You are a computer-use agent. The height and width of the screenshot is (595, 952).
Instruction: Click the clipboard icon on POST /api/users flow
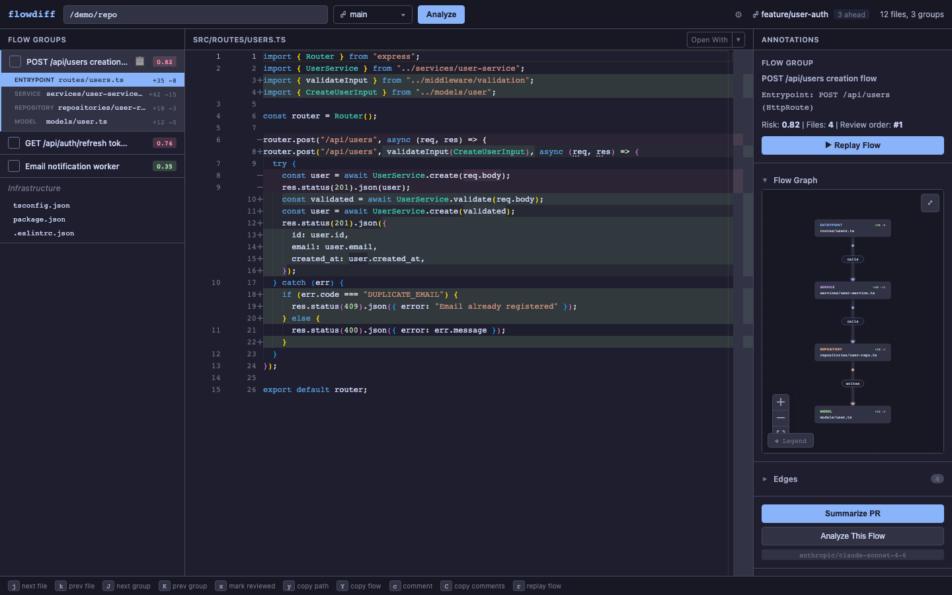tap(139, 61)
